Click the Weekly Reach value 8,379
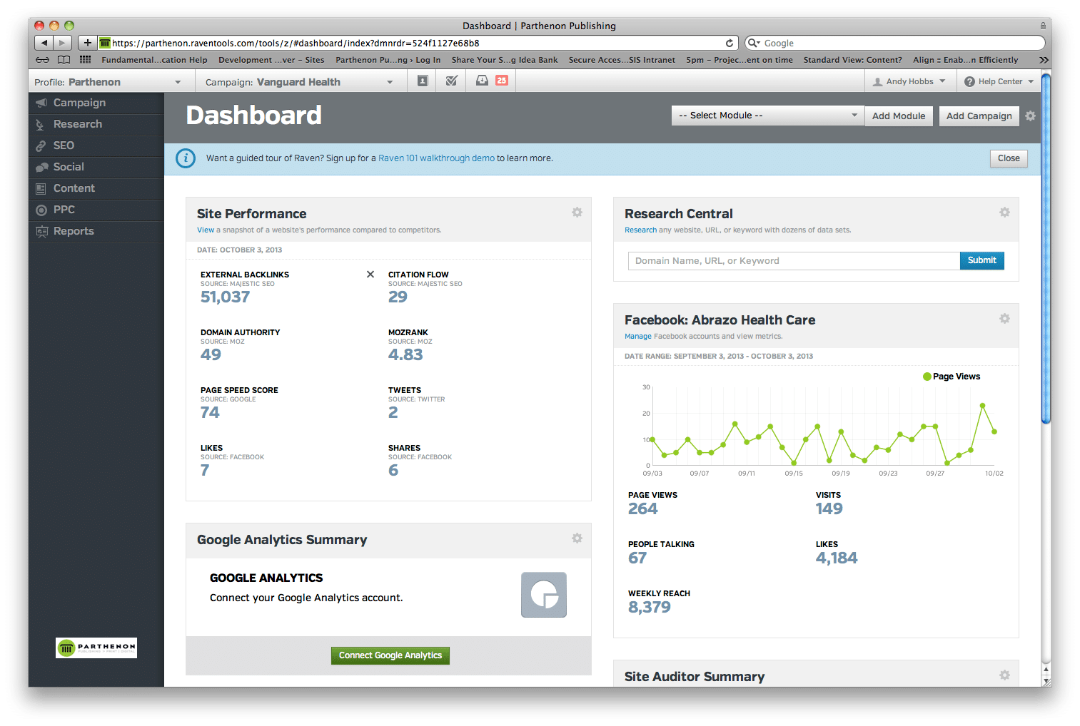Screen dimensions: 1080x726 [650, 607]
